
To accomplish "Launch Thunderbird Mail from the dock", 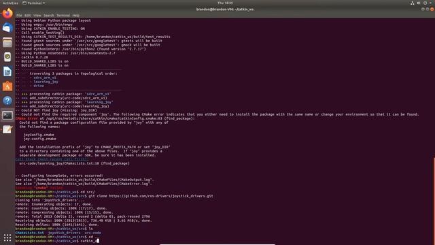I will pos(7,28).
